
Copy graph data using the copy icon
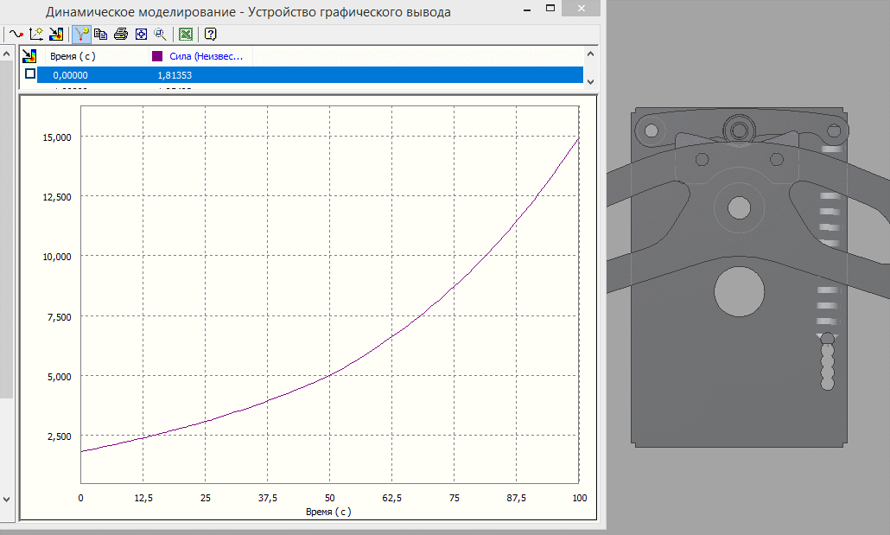click(101, 35)
